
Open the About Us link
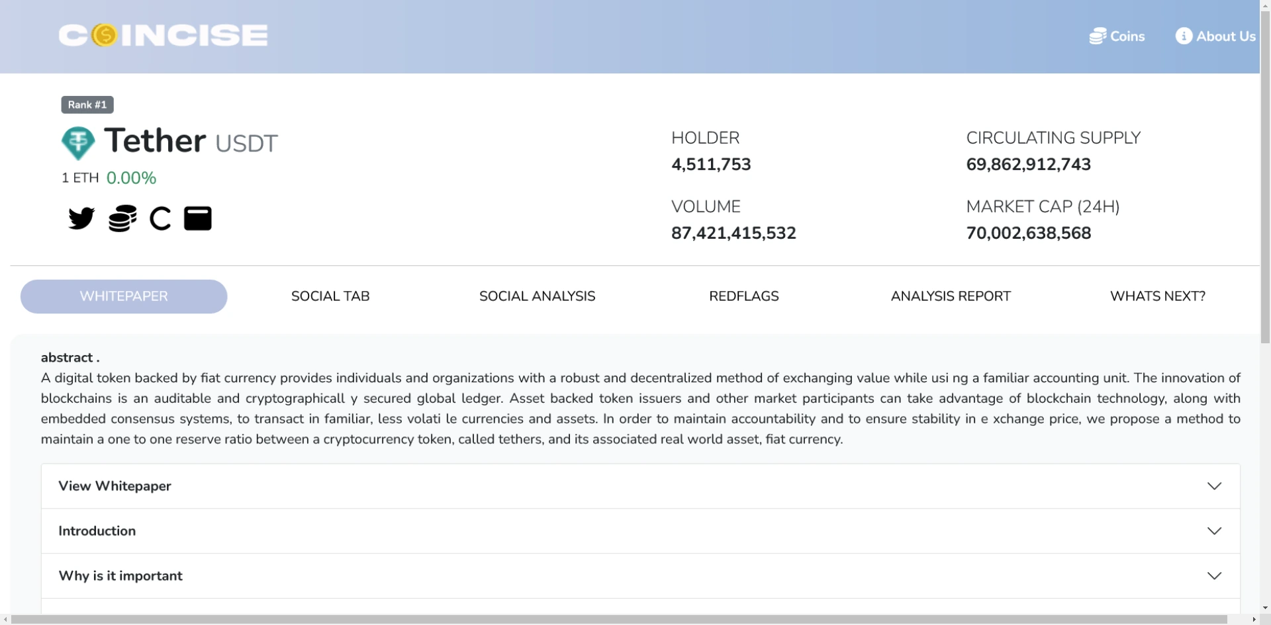pyautogui.click(x=1215, y=36)
